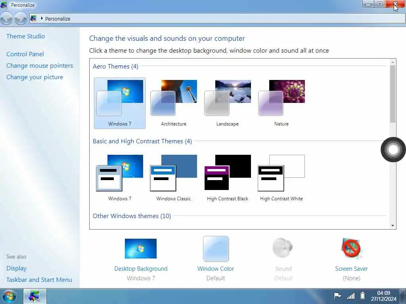Apply the Windows Classic theme
This screenshot has width=406, height=304.
point(174,178)
